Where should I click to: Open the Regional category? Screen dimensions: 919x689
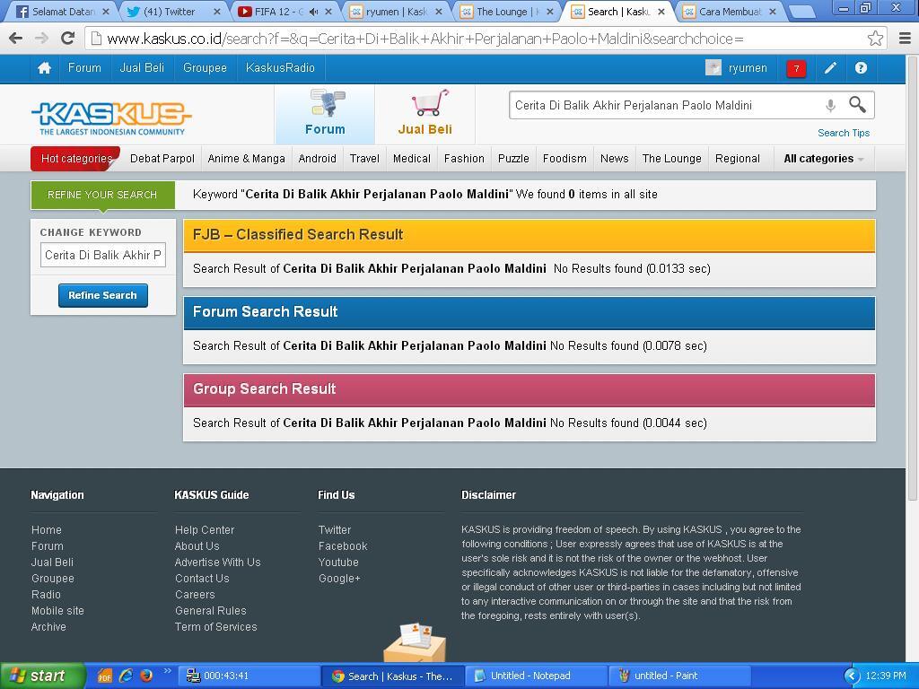click(x=738, y=159)
